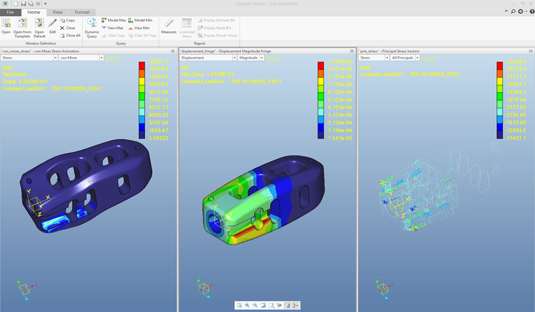Click the Repaint icon in bottom toolbar
This screenshot has width=535, height=312.
click(263, 305)
